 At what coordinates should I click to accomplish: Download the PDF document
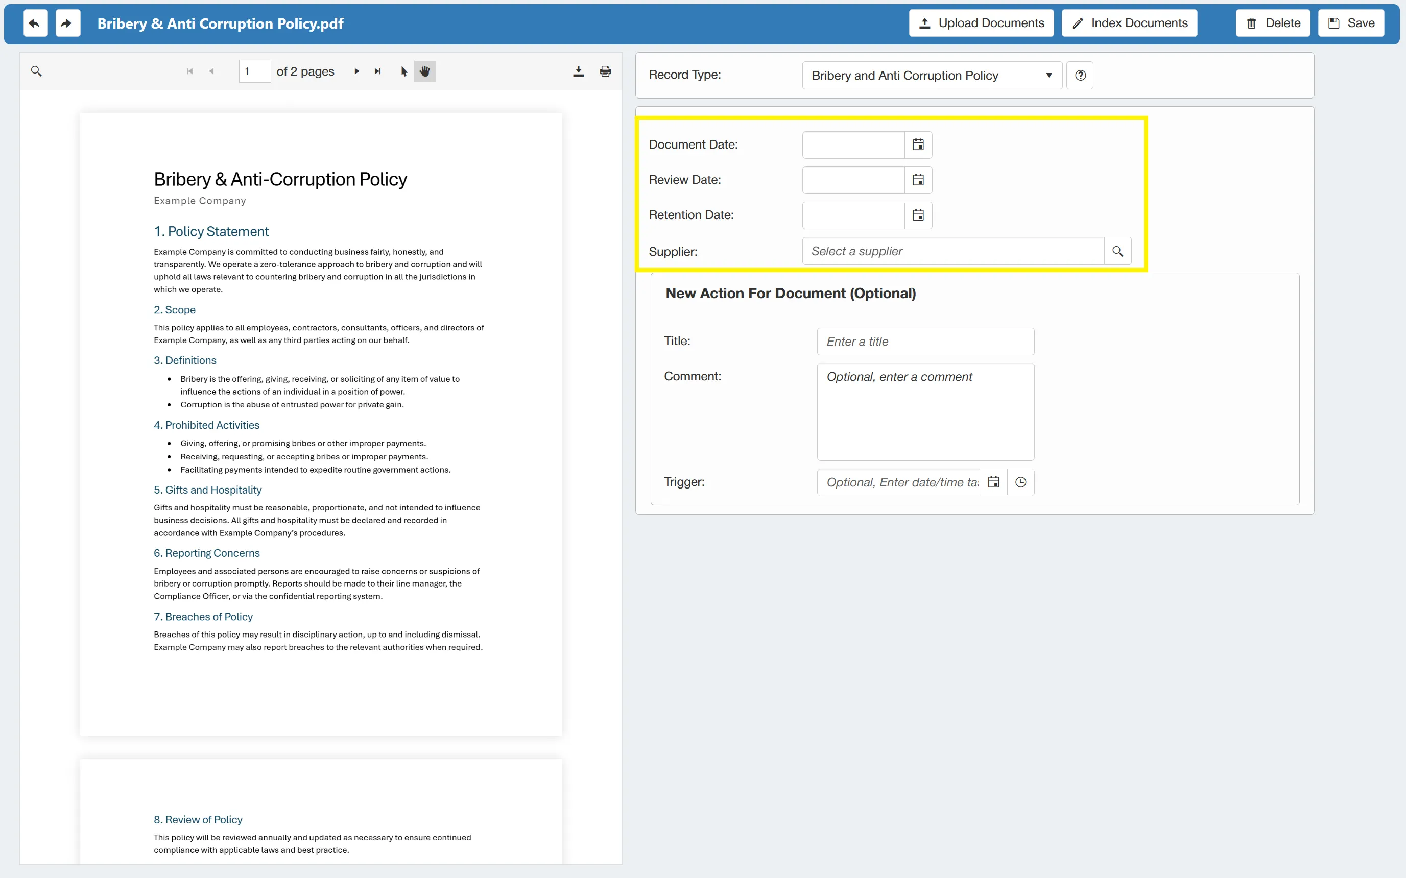578,71
